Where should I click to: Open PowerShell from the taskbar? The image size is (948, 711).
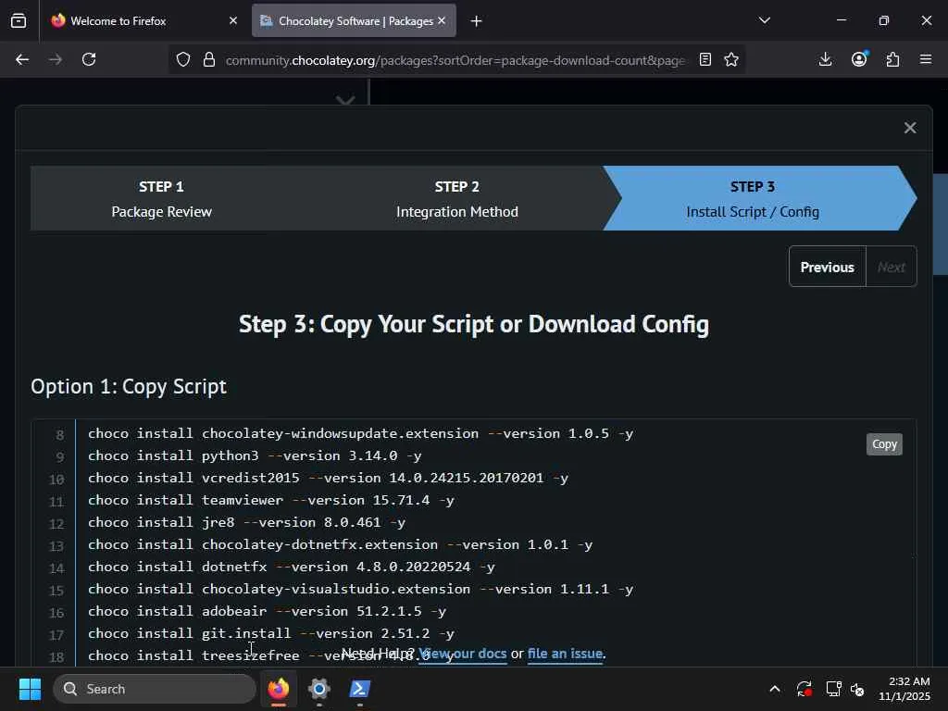(360, 689)
